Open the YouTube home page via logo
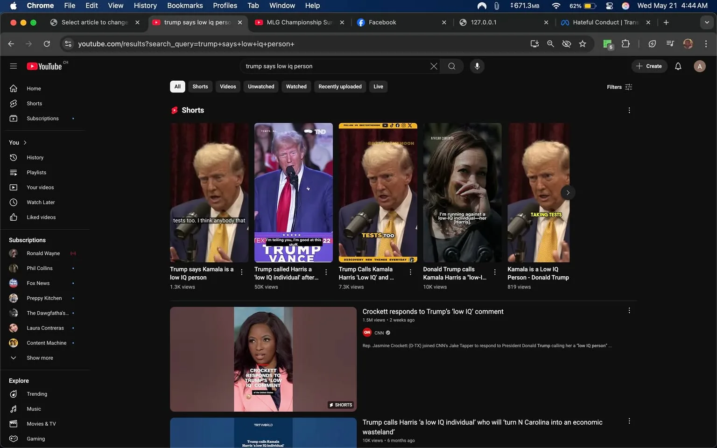The image size is (717, 448). point(45,66)
